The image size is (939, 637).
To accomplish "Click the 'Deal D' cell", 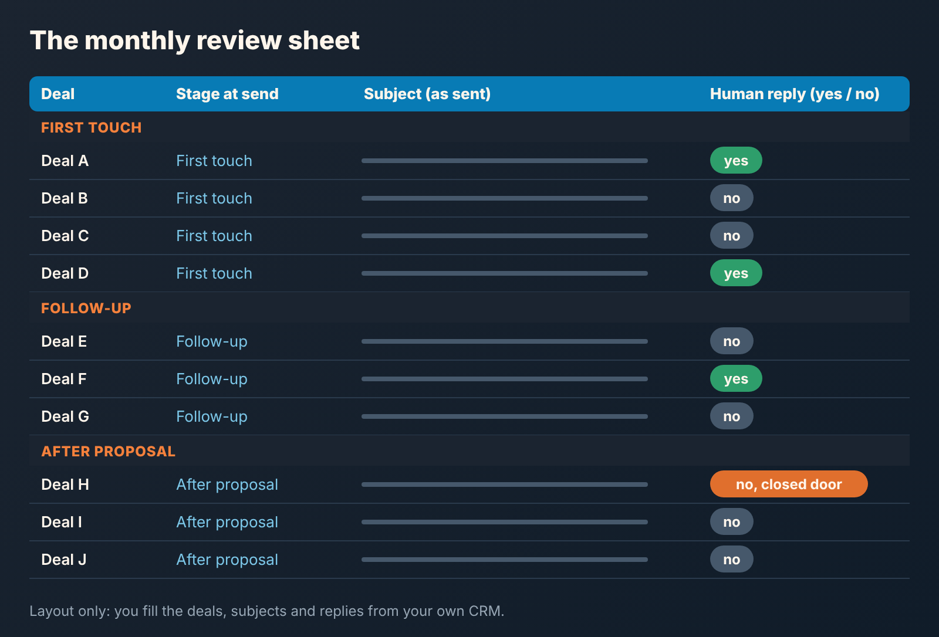I will [x=65, y=273].
